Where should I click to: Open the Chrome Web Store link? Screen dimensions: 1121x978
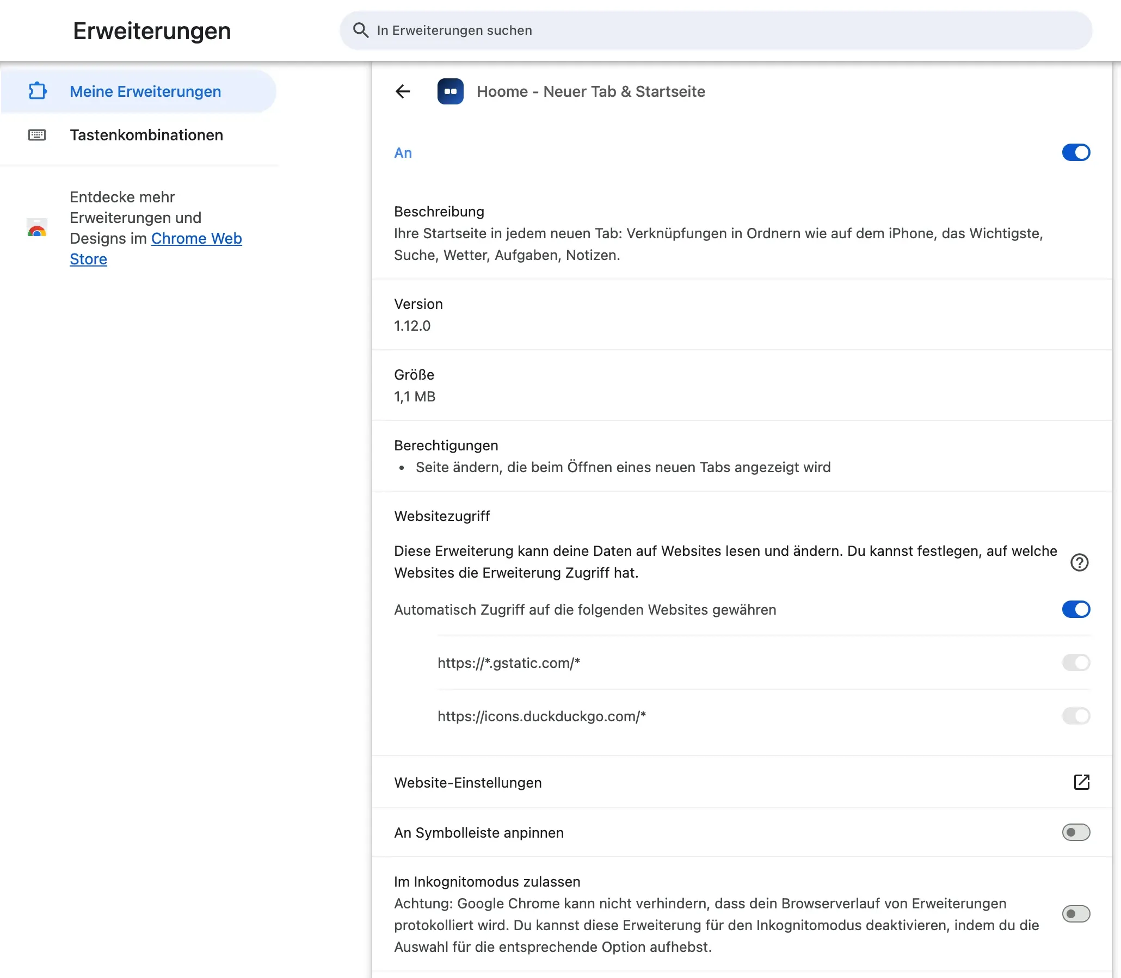click(x=156, y=249)
